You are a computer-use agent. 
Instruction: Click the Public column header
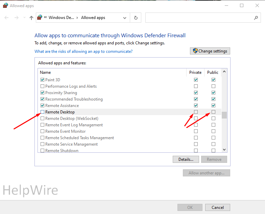213,72
